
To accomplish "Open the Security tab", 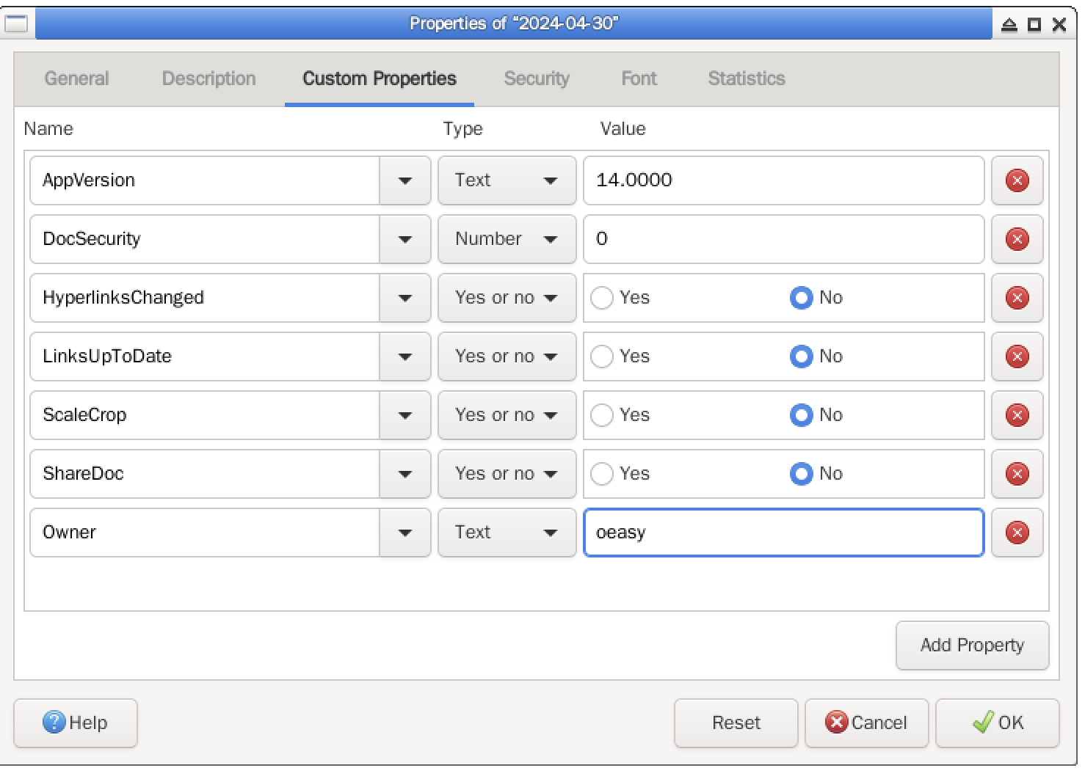I will (x=537, y=78).
